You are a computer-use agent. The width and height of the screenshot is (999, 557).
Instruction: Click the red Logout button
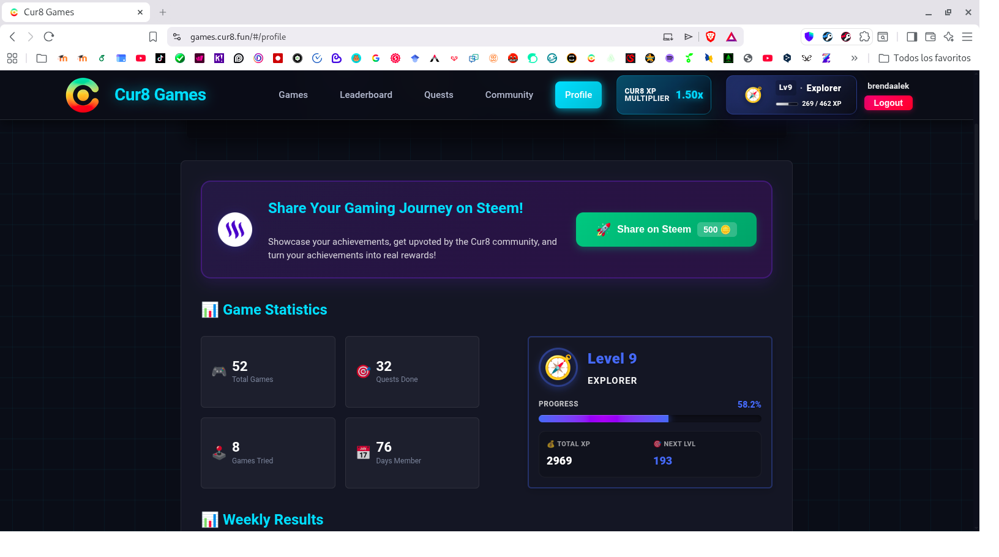click(x=888, y=103)
